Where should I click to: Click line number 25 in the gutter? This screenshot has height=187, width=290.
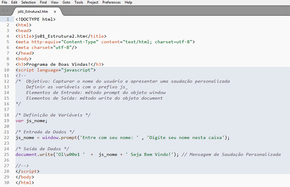[x=7, y=154]
